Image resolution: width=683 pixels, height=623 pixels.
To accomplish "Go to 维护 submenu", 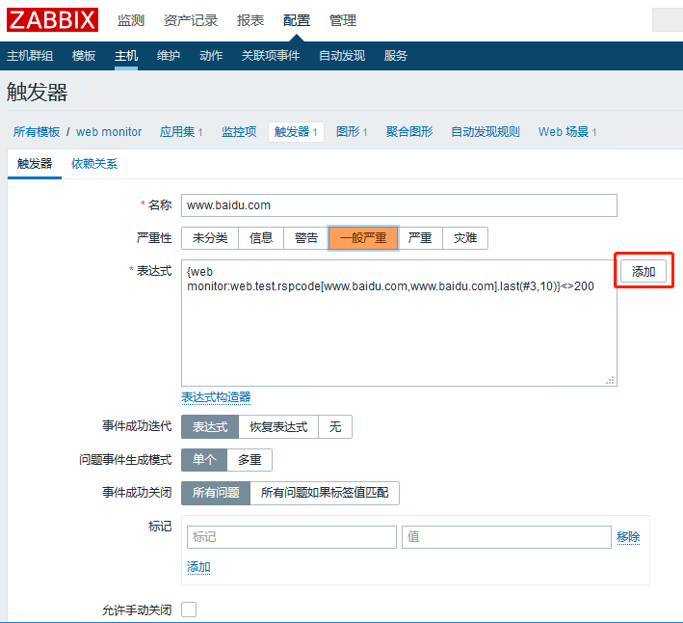I will (x=169, y=56).
